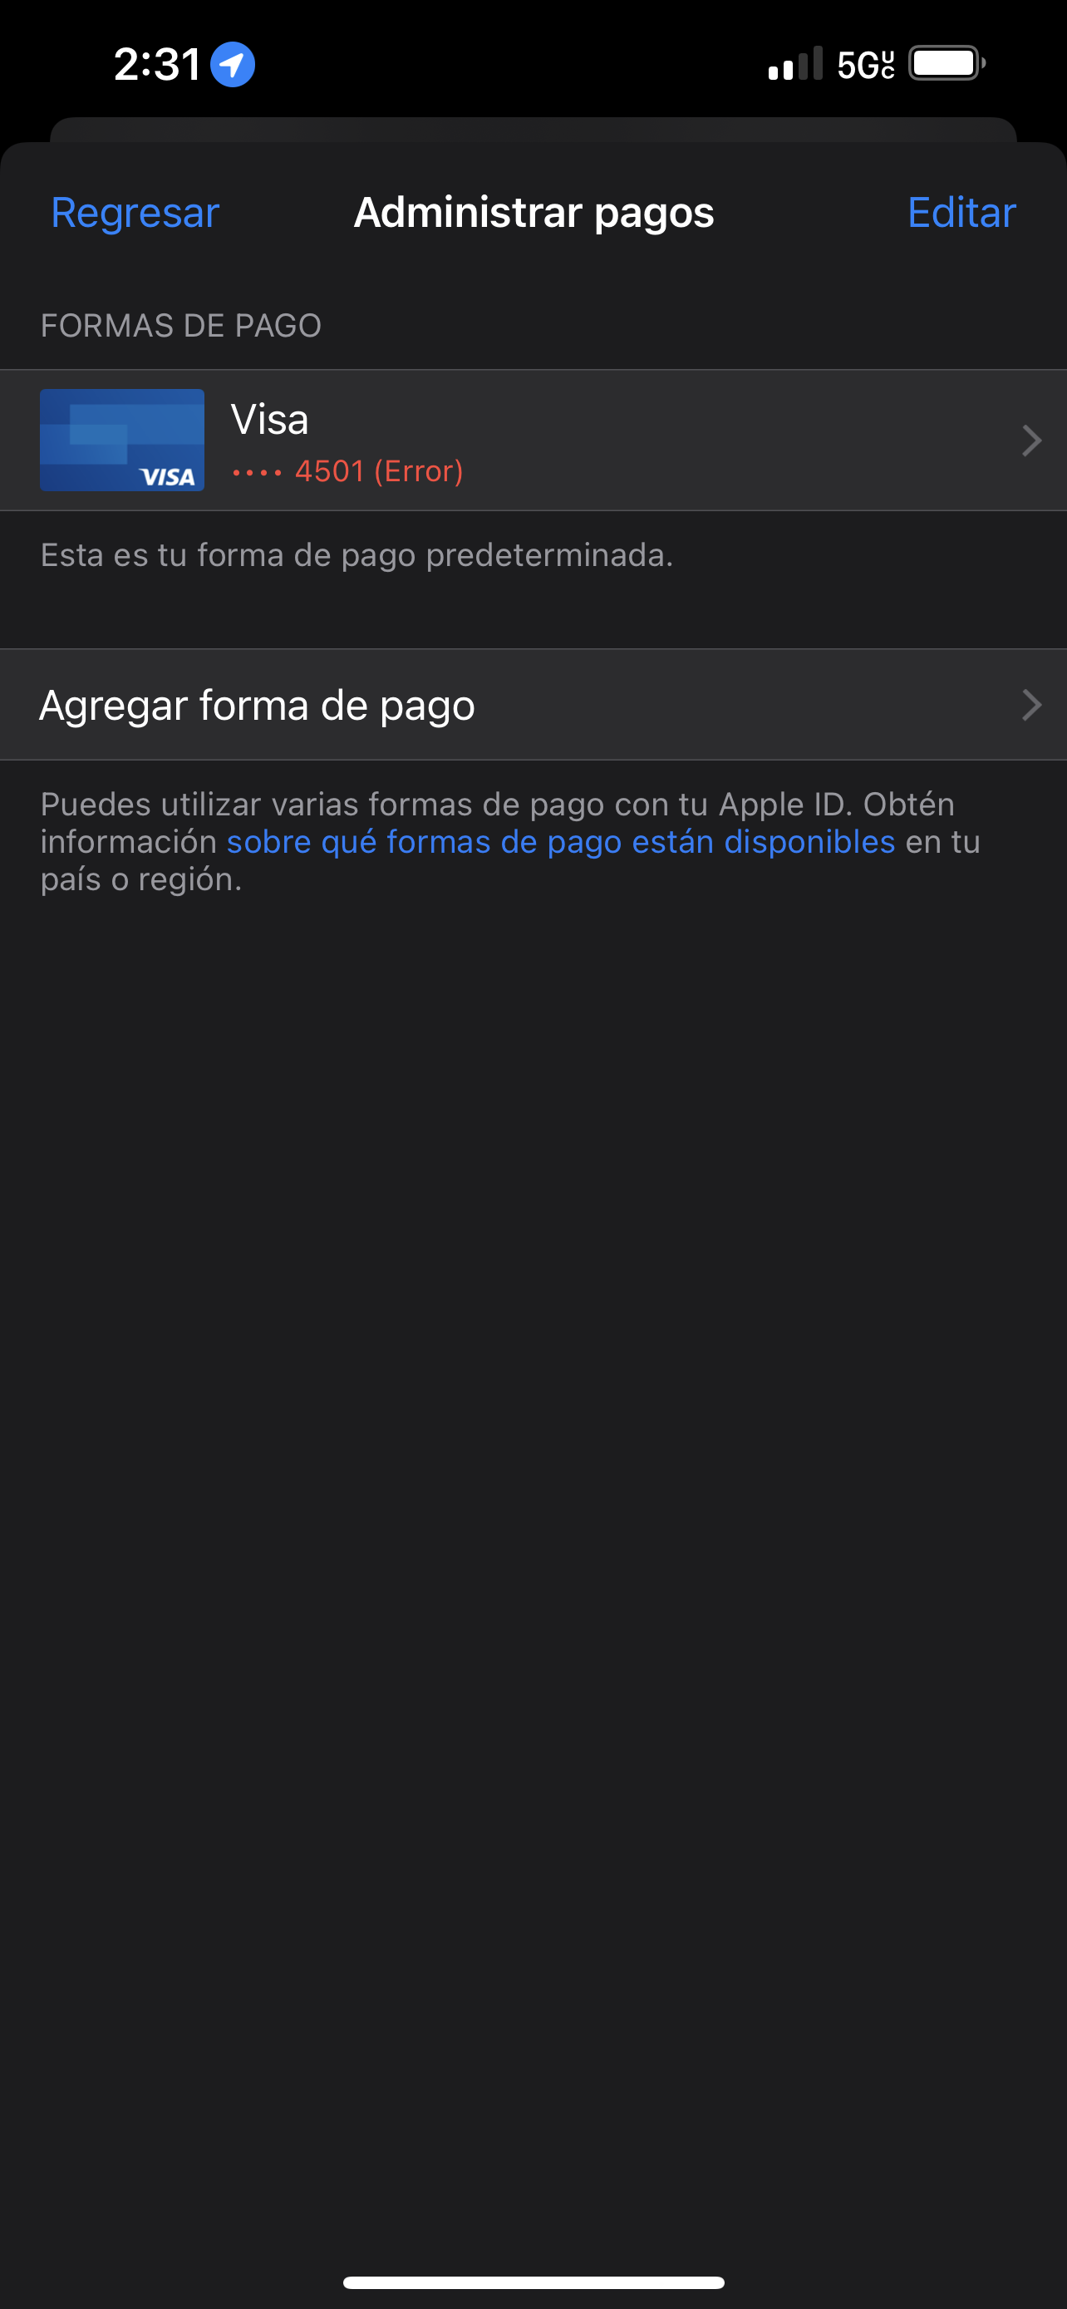Open link about available payment methods
The height and width of the screenshot is (2309, 1067).
point(561,842)
